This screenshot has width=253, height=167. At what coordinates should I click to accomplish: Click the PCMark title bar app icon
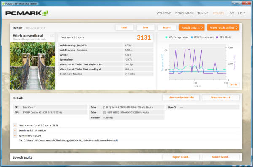click(x=3, y=3)
